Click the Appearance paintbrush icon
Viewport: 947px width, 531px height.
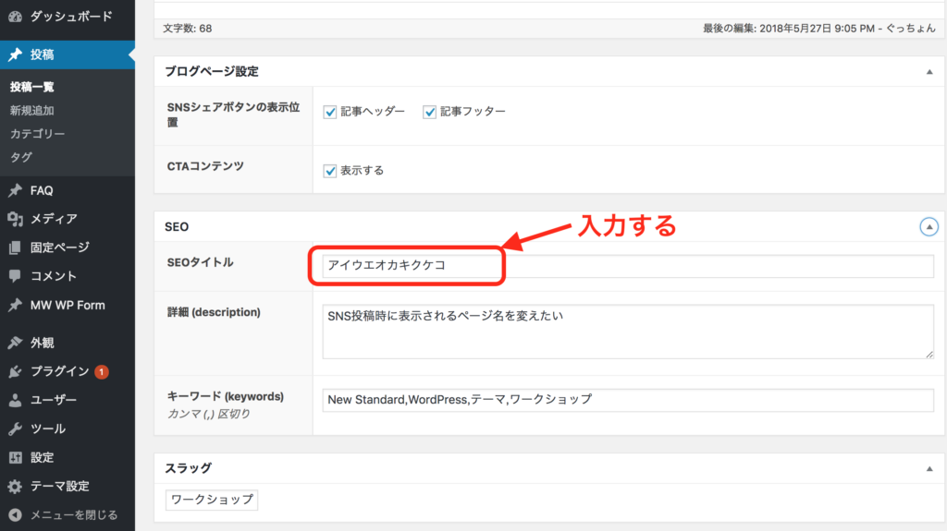[x=15, y=343]
